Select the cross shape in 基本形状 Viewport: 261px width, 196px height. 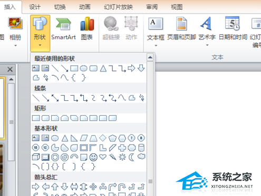click(x=122, y=148)
